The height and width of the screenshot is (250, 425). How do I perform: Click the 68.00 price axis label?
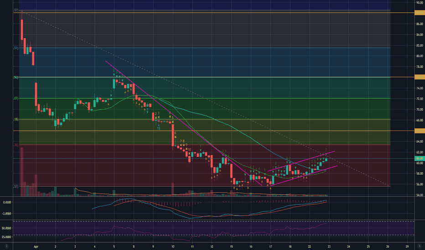point(420,120)
